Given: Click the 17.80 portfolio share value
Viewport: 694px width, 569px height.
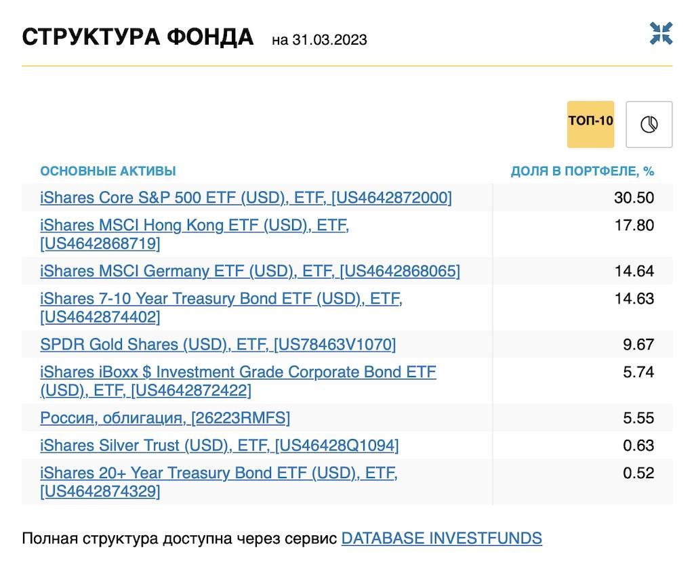Looking at the screenshot, I should [634, 226].
